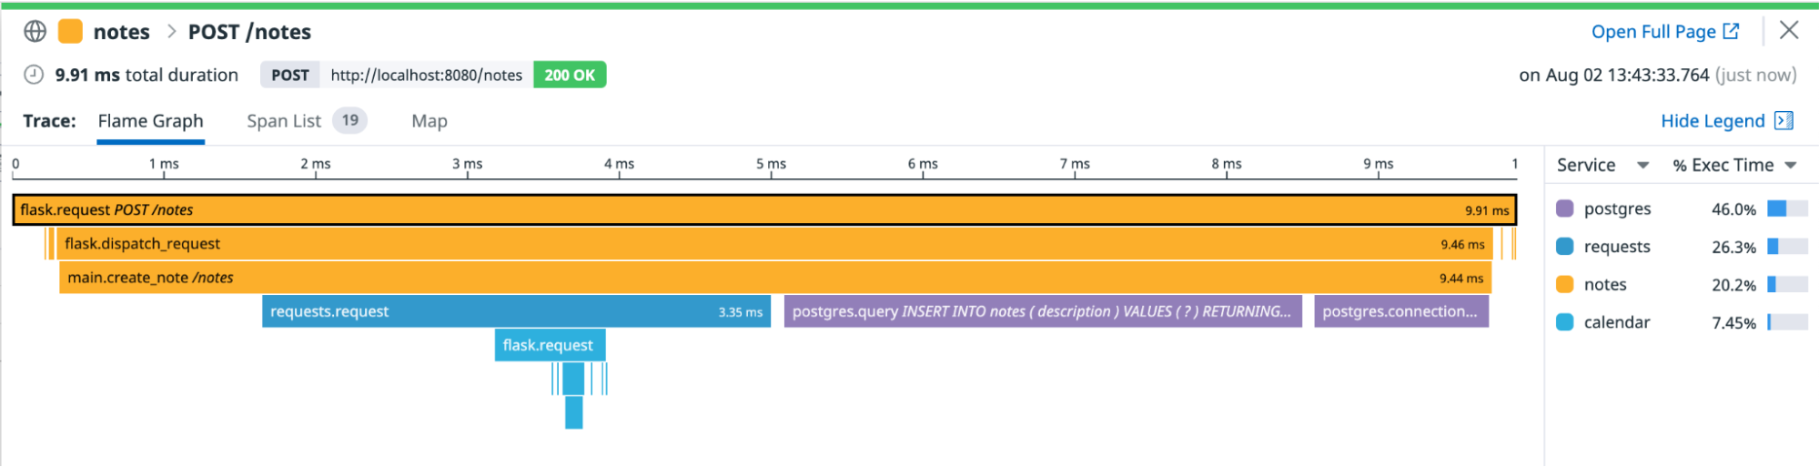Select the Flame Graph tab
The image size is (1819, 467).
pyautogui.click(x=150, y=121)
